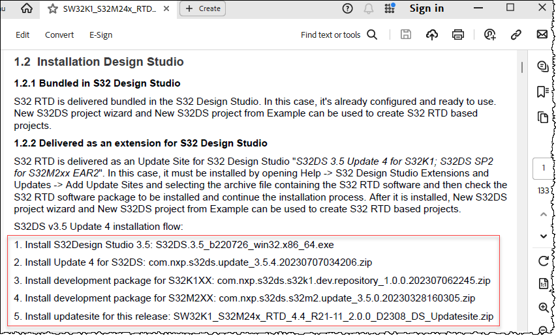
Task: Copy share link with chain icon
Action: pyautogui.click(x=516, y=35)
